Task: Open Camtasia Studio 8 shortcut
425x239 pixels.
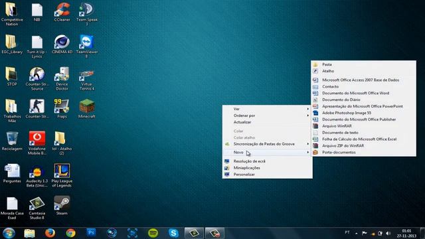Action: click(x=37, y=208)
